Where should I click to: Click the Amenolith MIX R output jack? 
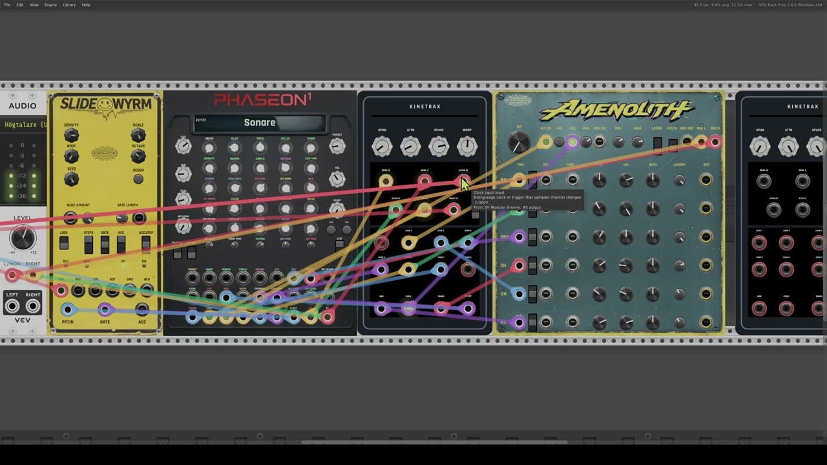click(715, 142)
